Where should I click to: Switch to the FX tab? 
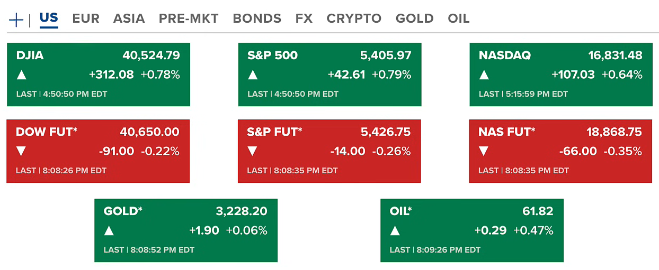pyautogui.click(x=304, y=18)
